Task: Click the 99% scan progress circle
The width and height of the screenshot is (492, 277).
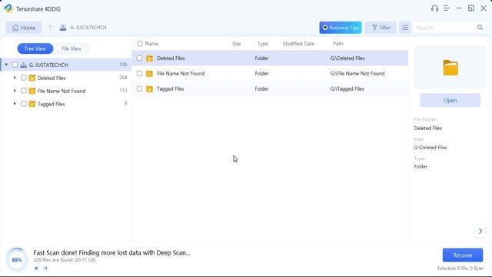Action: (17, 260)
